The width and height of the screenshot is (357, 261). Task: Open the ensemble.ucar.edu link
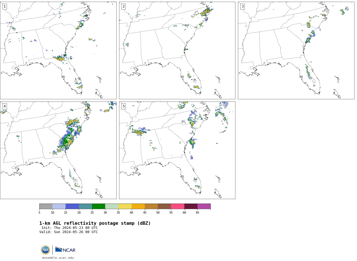coord(58,258)
